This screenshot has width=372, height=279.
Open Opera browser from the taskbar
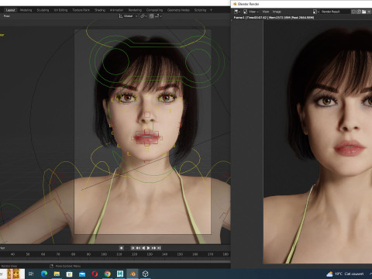click(x=95, y=274)
